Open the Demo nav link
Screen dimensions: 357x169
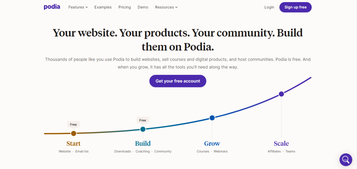[143, 7]
